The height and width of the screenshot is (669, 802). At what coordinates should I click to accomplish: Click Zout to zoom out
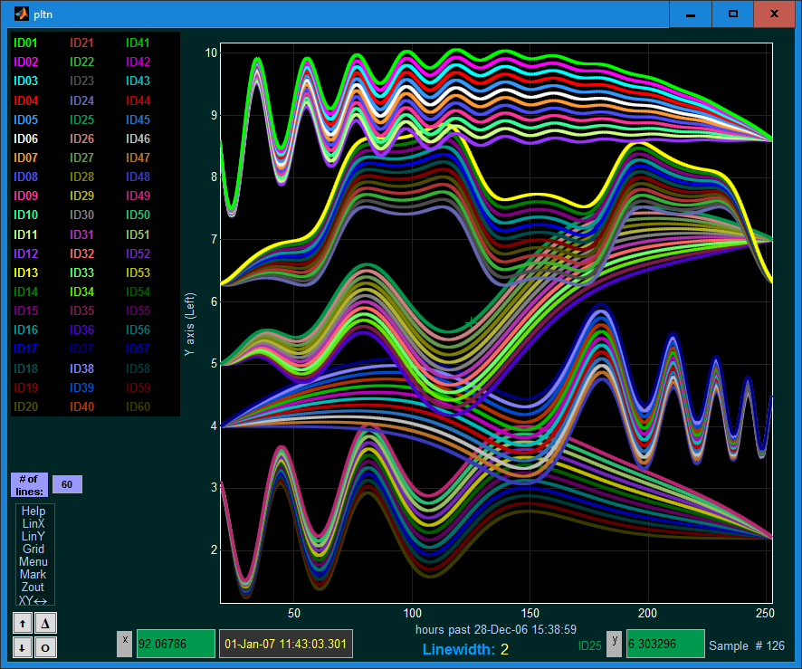pyautogui.click(x=33, y=588)
